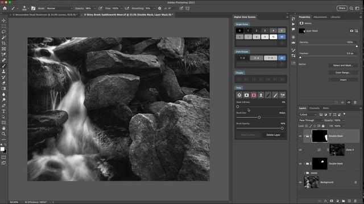This screenshot has width=364, height=204.
Task: Select the Crop tool
Action: point(4,43)
